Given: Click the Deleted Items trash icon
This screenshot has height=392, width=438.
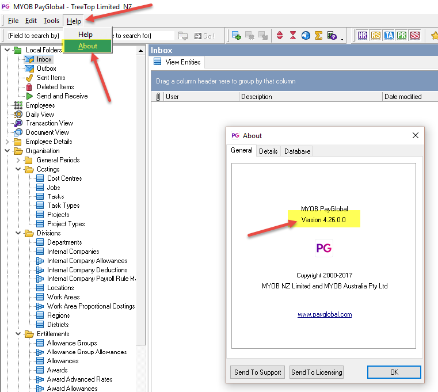Looking at the screenshot, I should (29, 87).
